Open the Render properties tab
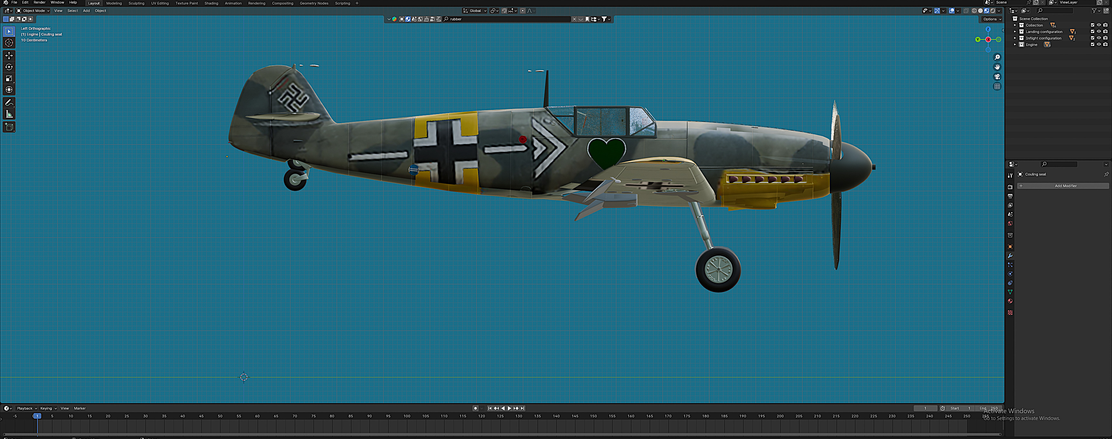This screenshot has width=1112, height=439. (1010, 187)
